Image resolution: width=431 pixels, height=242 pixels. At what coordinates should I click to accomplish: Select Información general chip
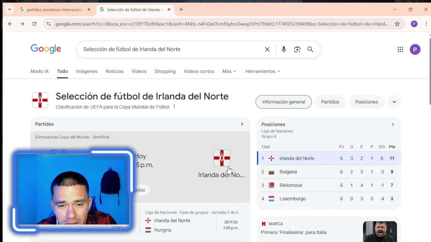coord(284,102)
